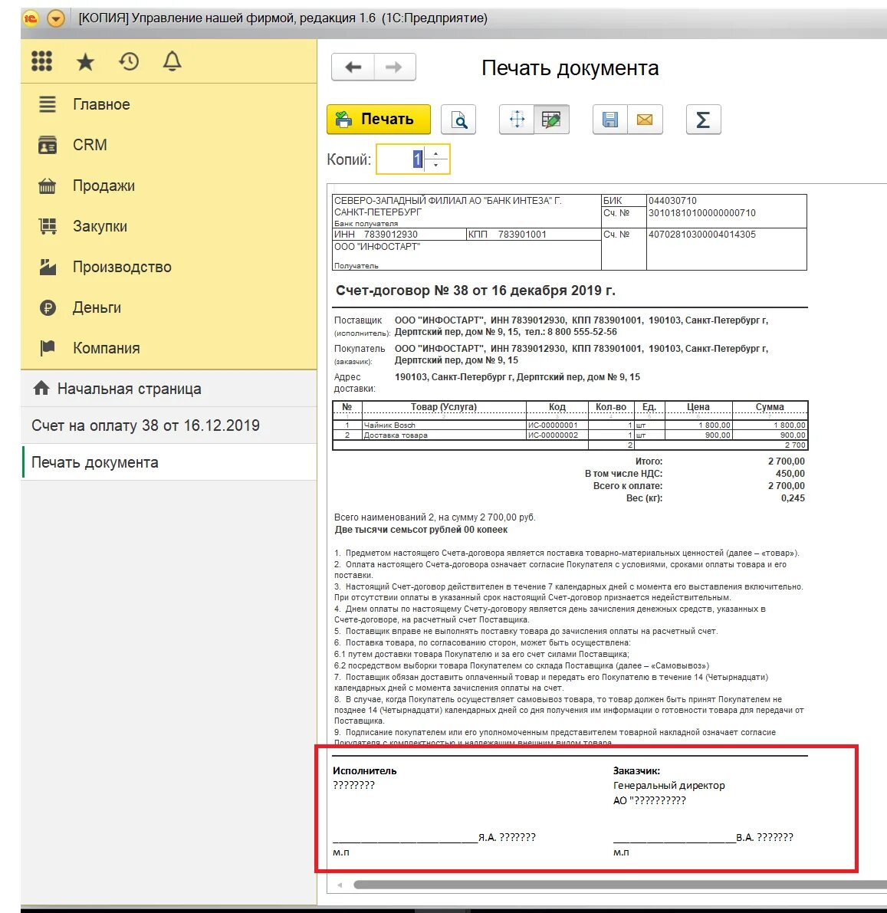Go forward with the right arrow button

(x=394, y=67)
